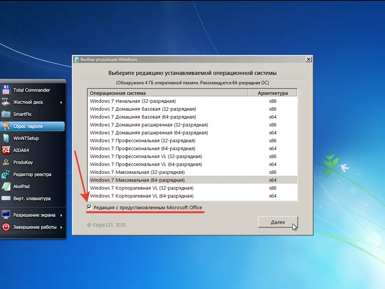Select Windows 7 Домашняя расширенная (64-разрядная)
Viewport: 385px width, 289px height.
point(193,132)
